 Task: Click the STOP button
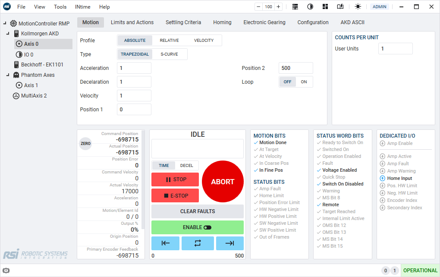175,179
